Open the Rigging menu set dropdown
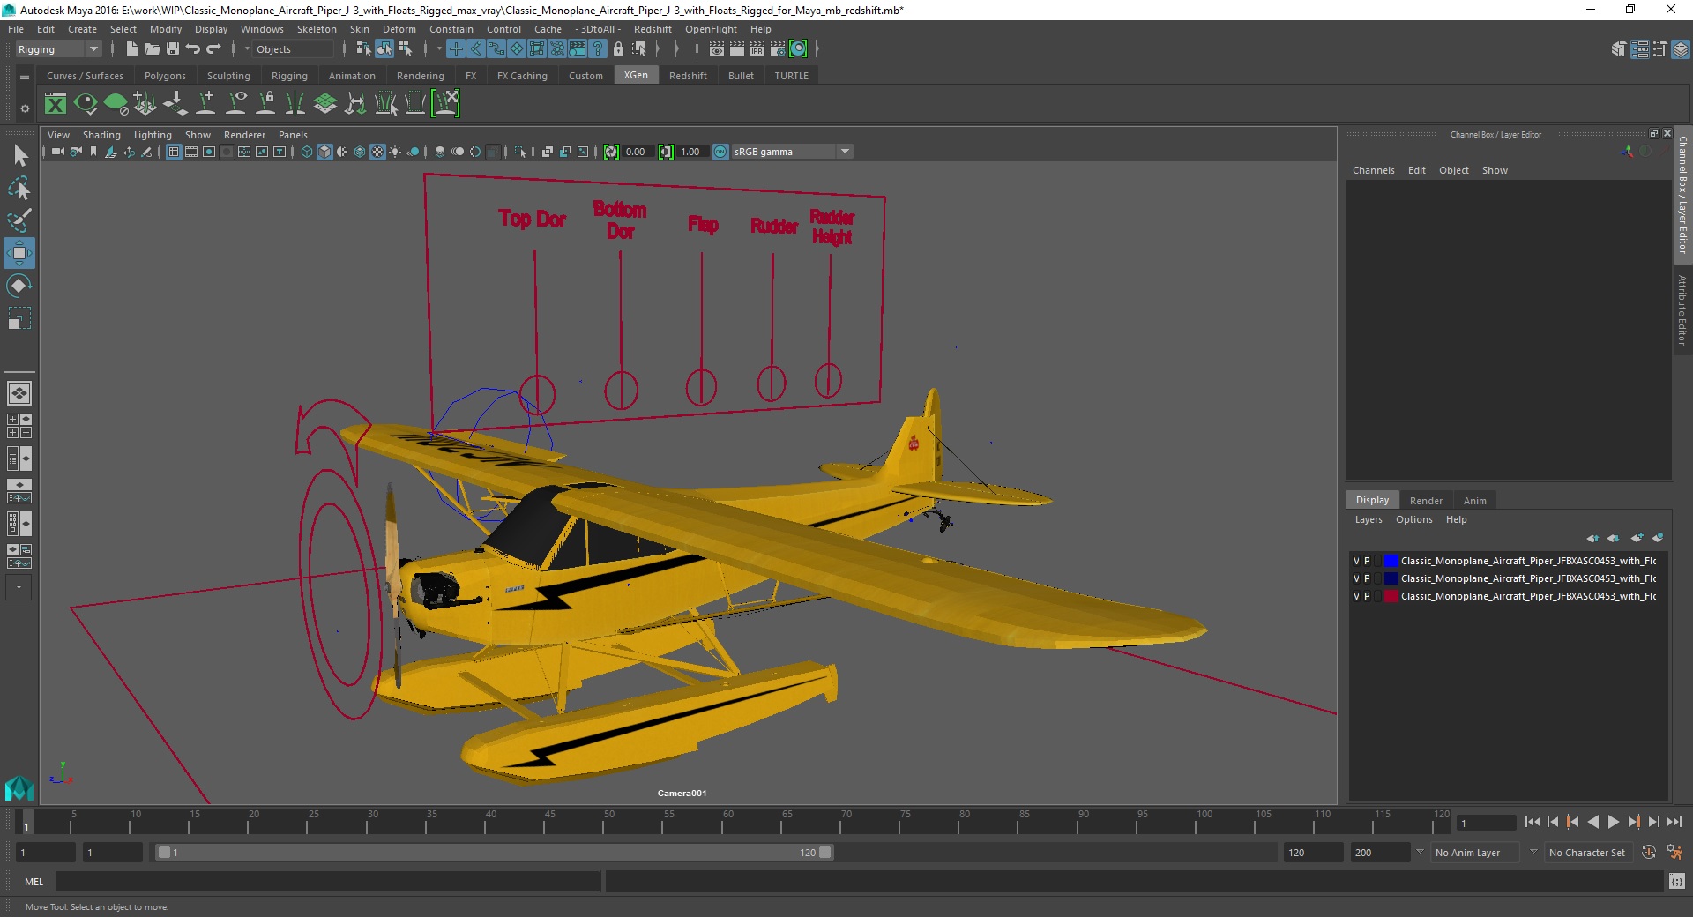 (x=58, y=49)
